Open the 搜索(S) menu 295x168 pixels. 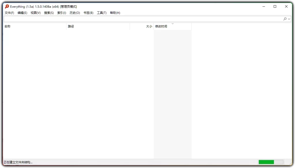(48, 13)
